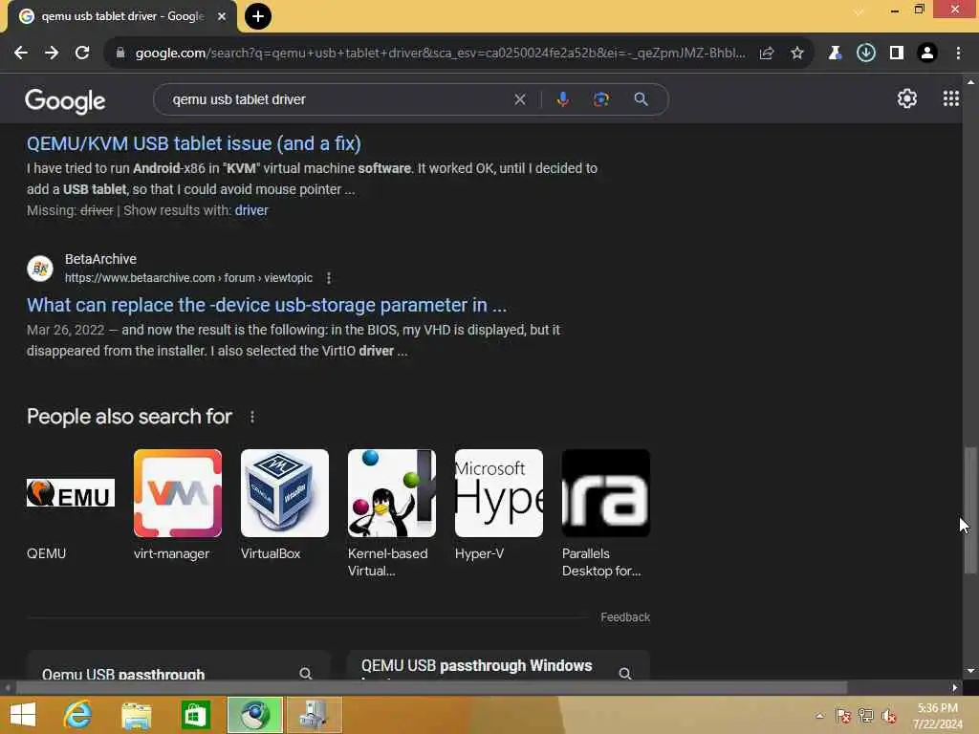Screen dimensions: 979x734
Task: Open the volume tray icon
Action: [889, 716]
